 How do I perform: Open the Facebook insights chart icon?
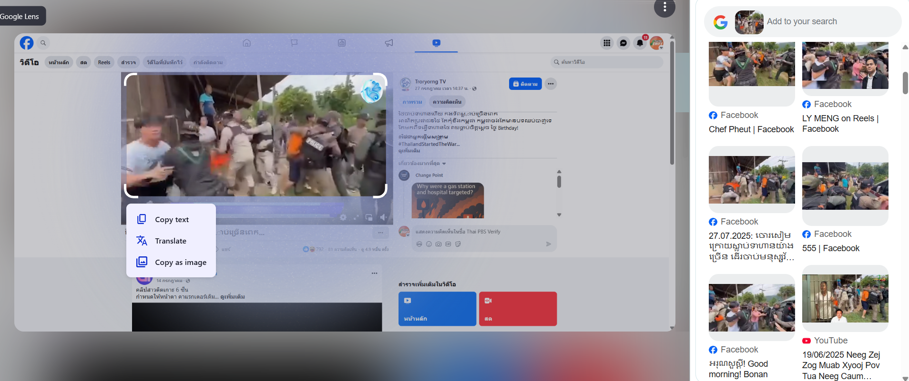pyautogui.click(x=342, y=43)
